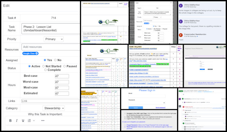This screenshot has height=132, width=227.
Task: Click Task Name box in small Edit dialog
Action: click(x=157, y=13)
